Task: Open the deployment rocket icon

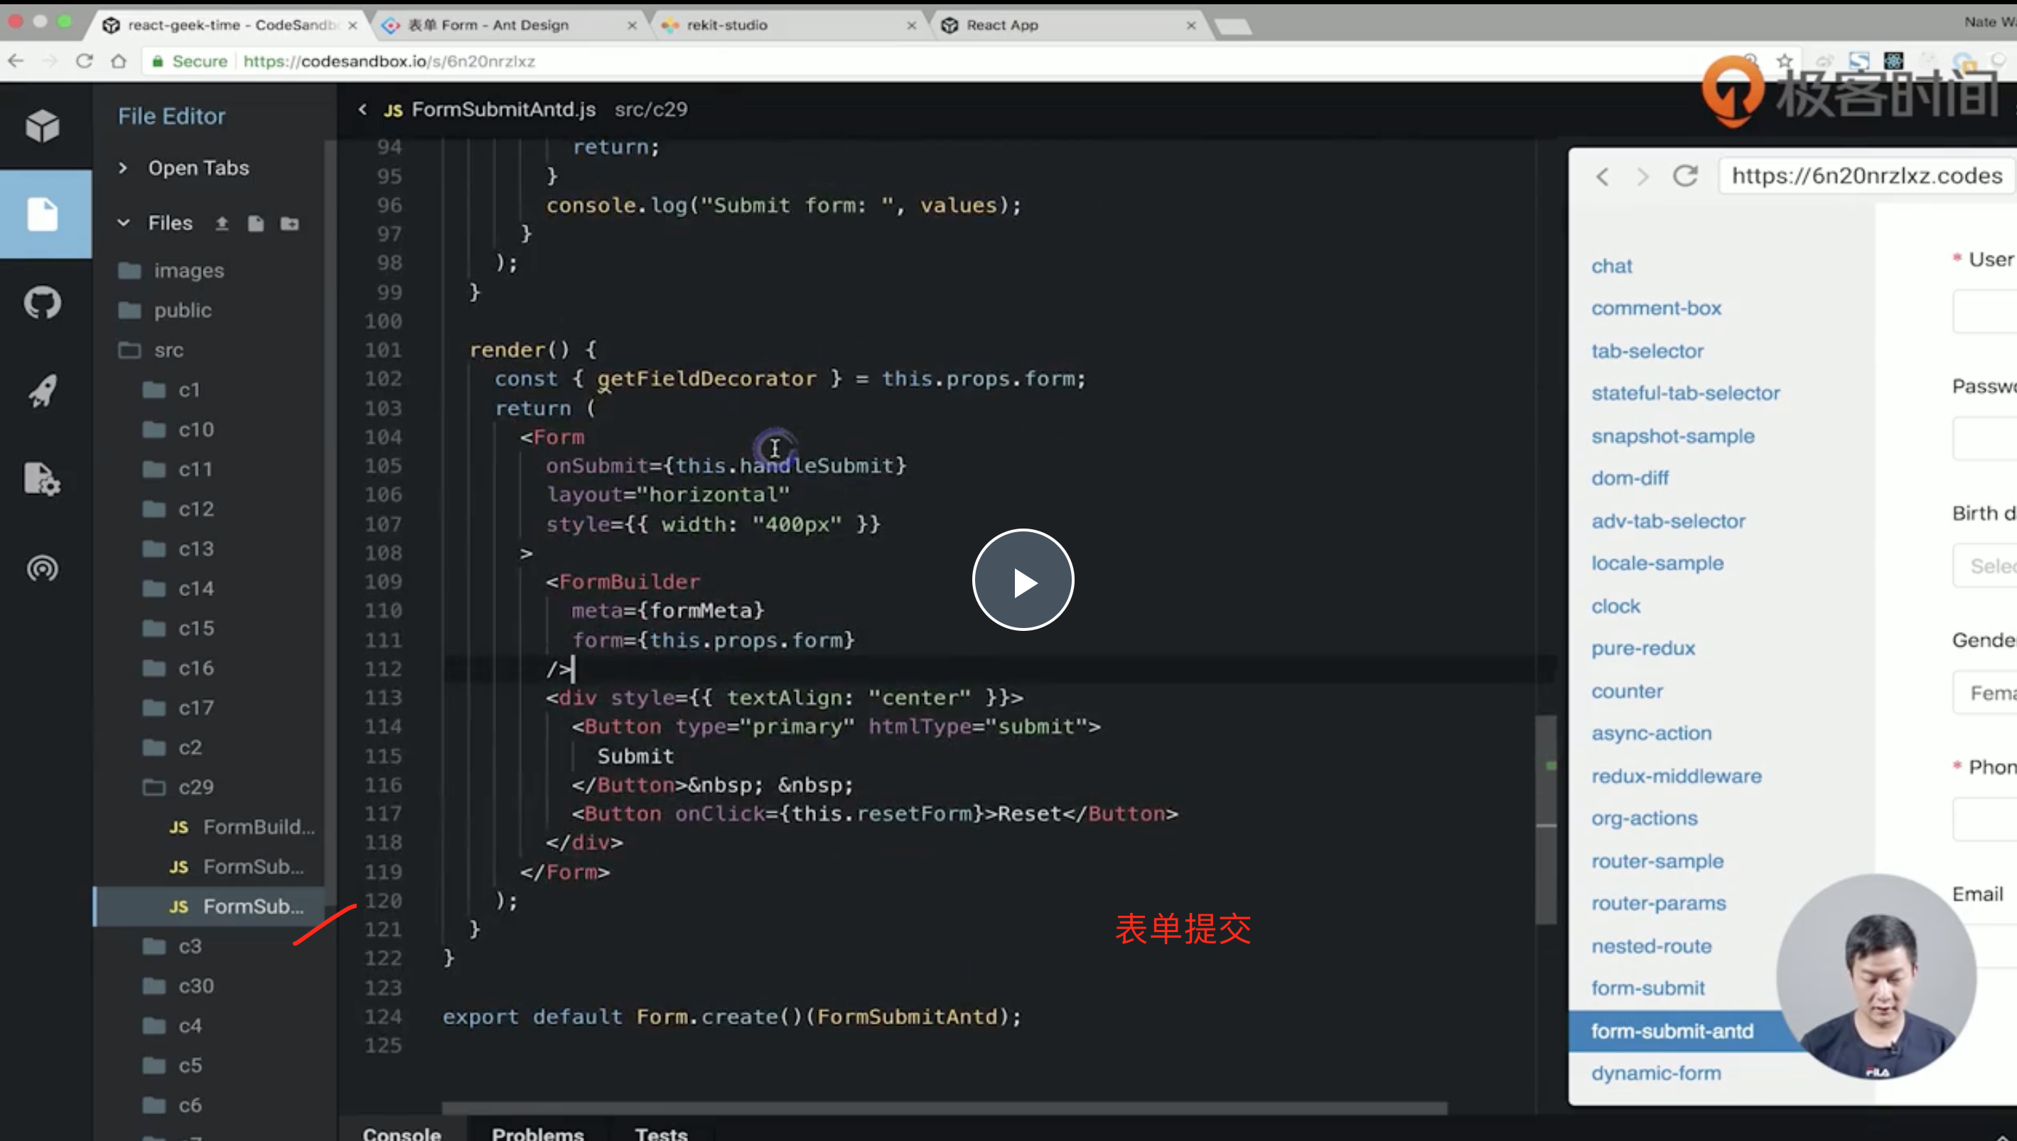Action: tap(43, 390)
